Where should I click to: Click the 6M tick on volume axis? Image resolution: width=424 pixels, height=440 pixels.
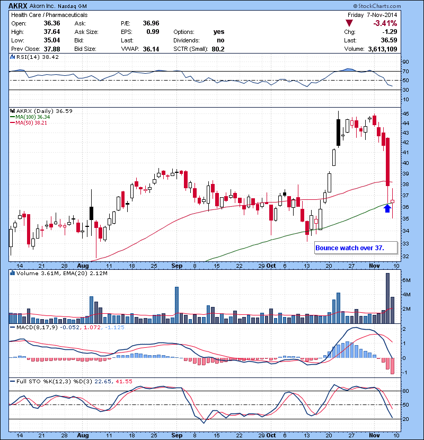407,280
